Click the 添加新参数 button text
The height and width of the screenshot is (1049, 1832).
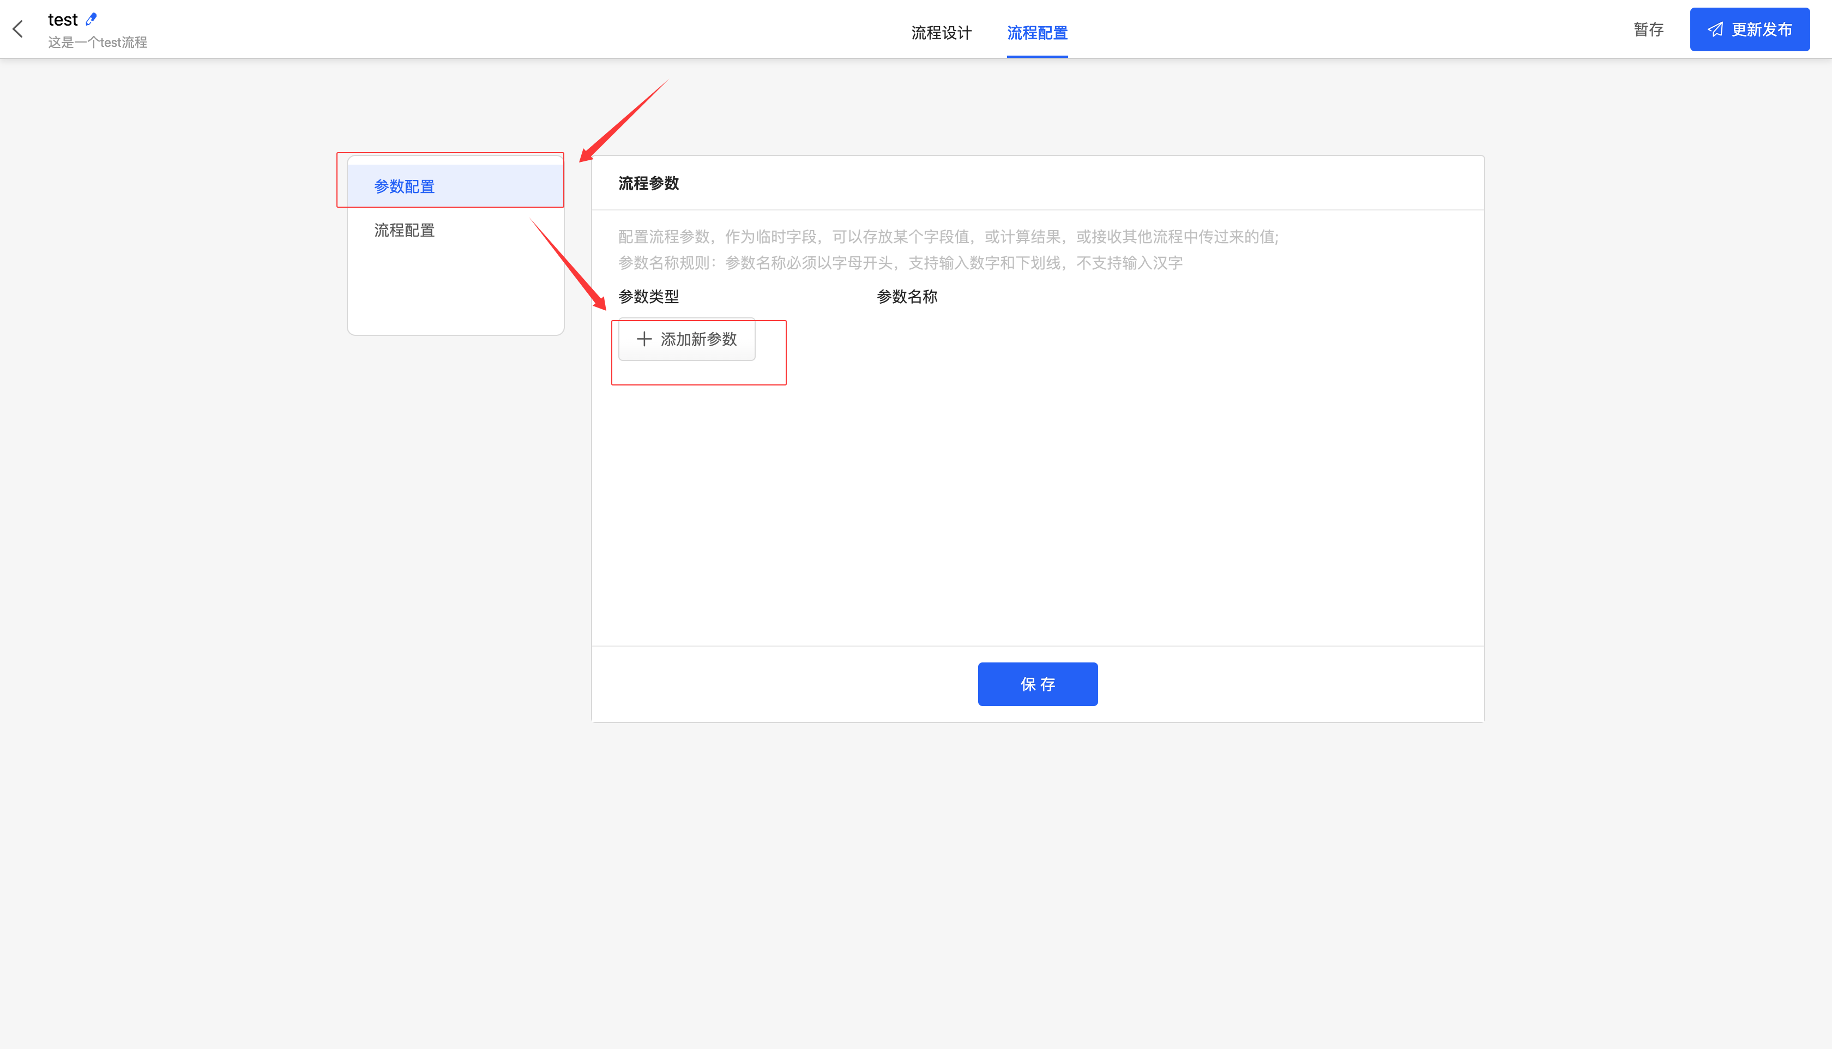(x=698, y=339)
